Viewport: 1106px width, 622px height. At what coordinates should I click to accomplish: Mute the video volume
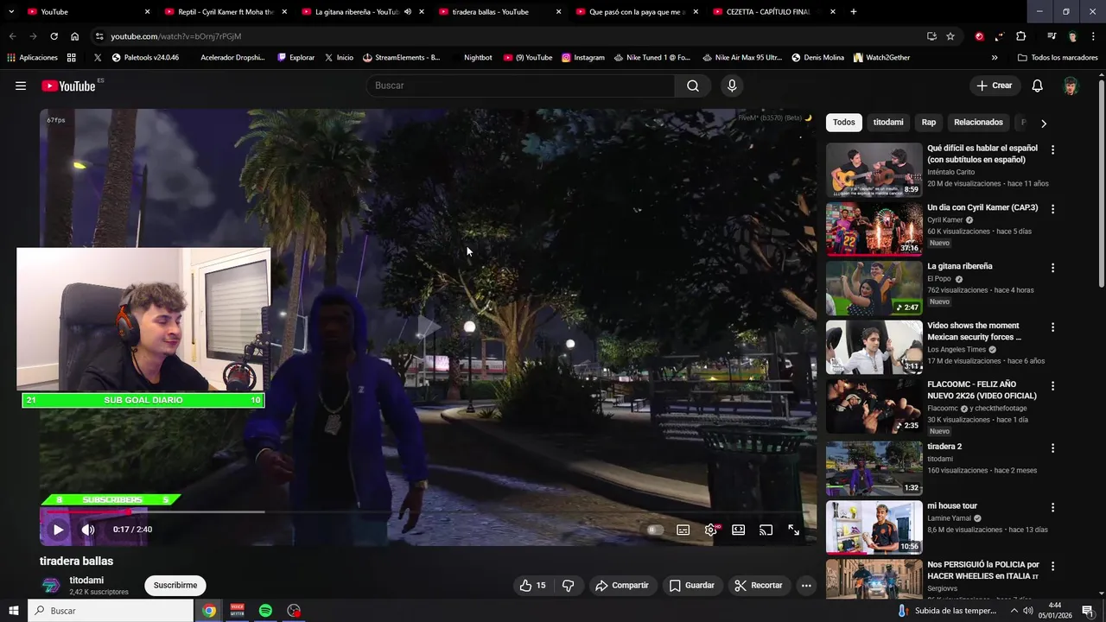click(x=87, y=530)
